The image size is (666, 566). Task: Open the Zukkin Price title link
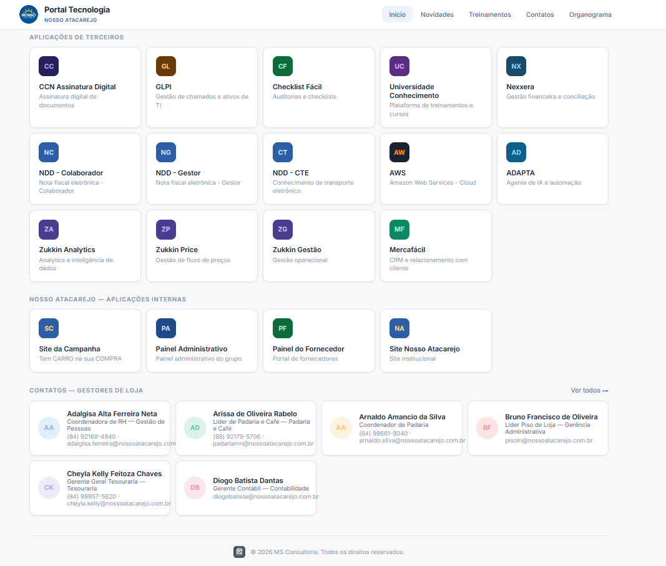177,250
